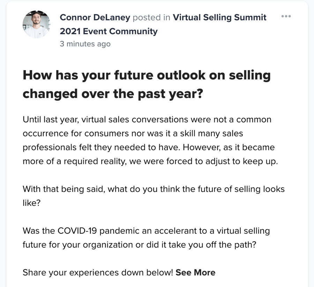Click the "3 minutes ago" timestamp
The height and width of the screenshot is (287, 314).
tap(85, 44)
